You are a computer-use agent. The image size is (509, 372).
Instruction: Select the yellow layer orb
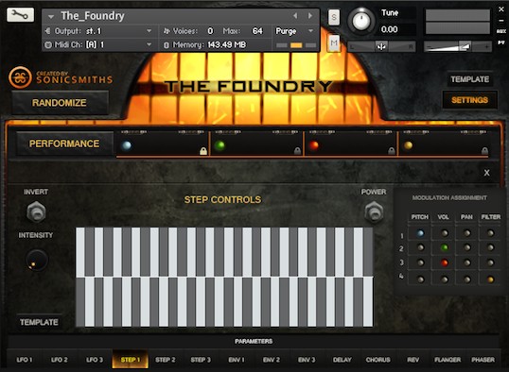(408, 145)
